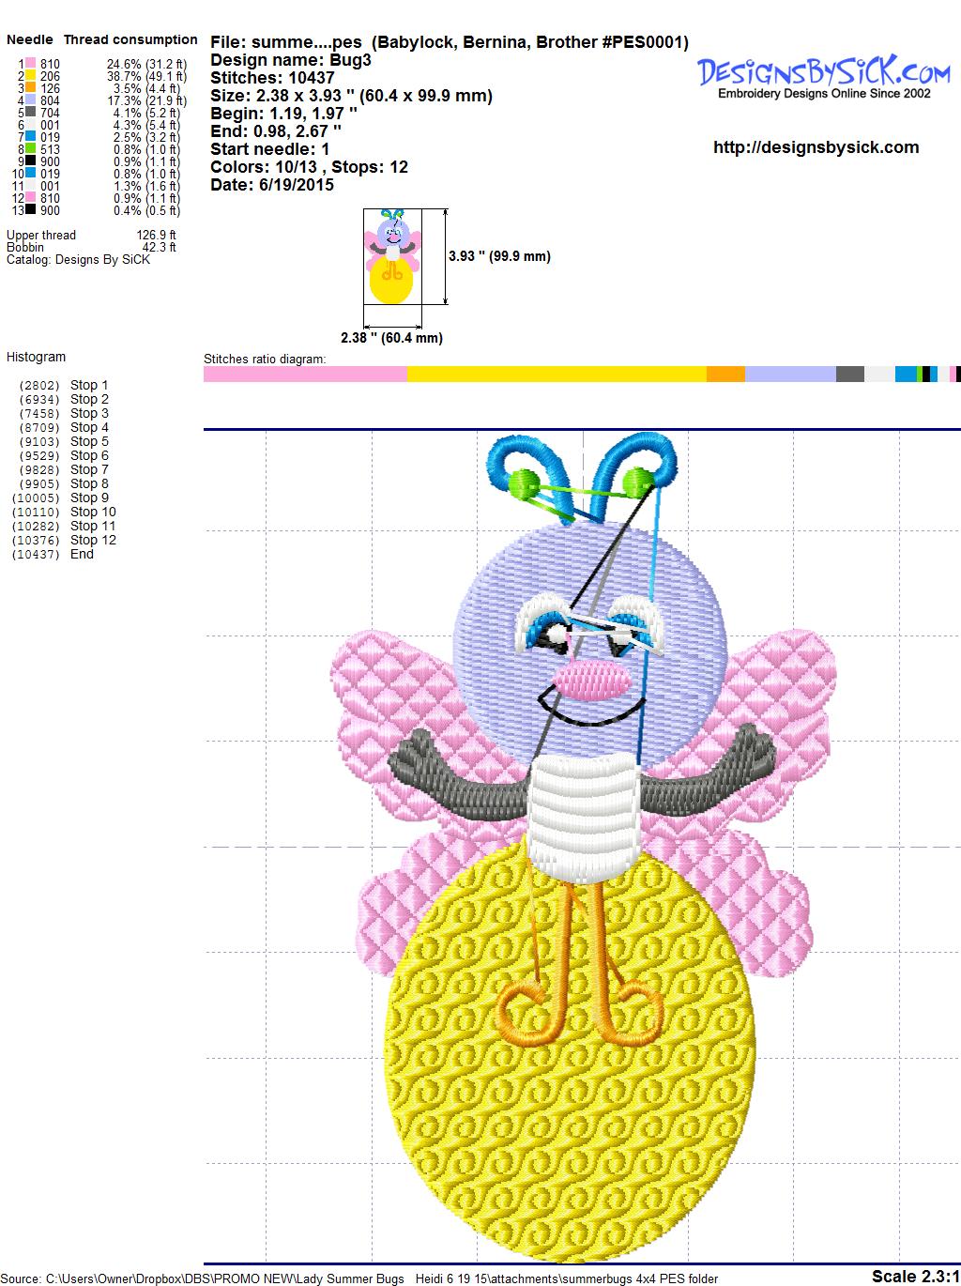
Task: Select Stop 1 in the histogram
Action: tap(89, 385)
